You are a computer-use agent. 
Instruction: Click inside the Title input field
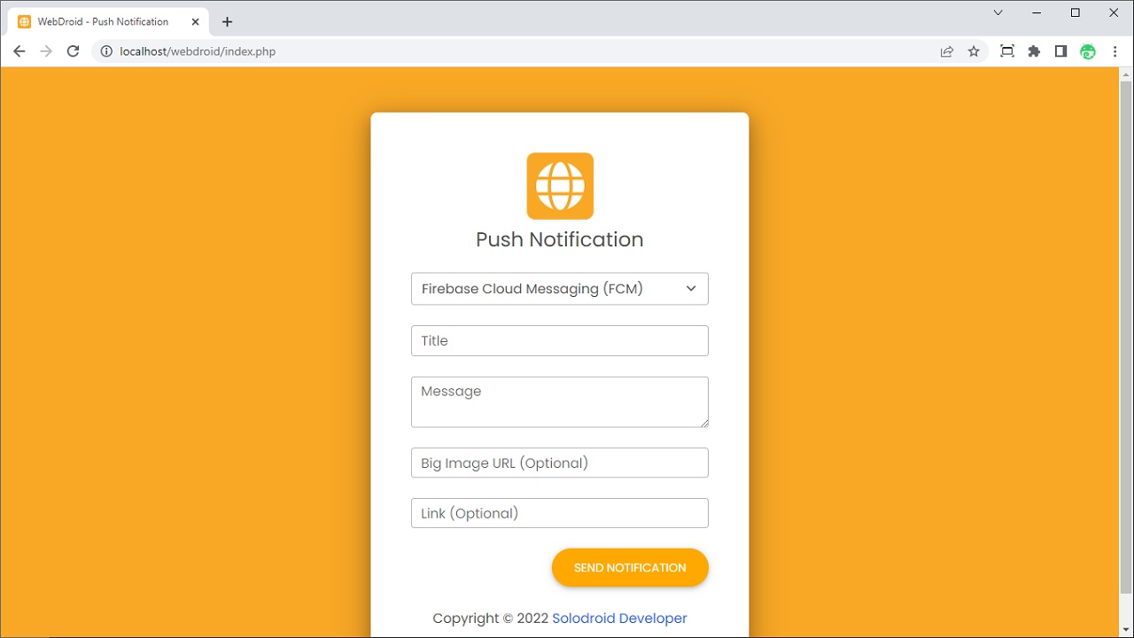pyautogui.click(x=559, y=340)
